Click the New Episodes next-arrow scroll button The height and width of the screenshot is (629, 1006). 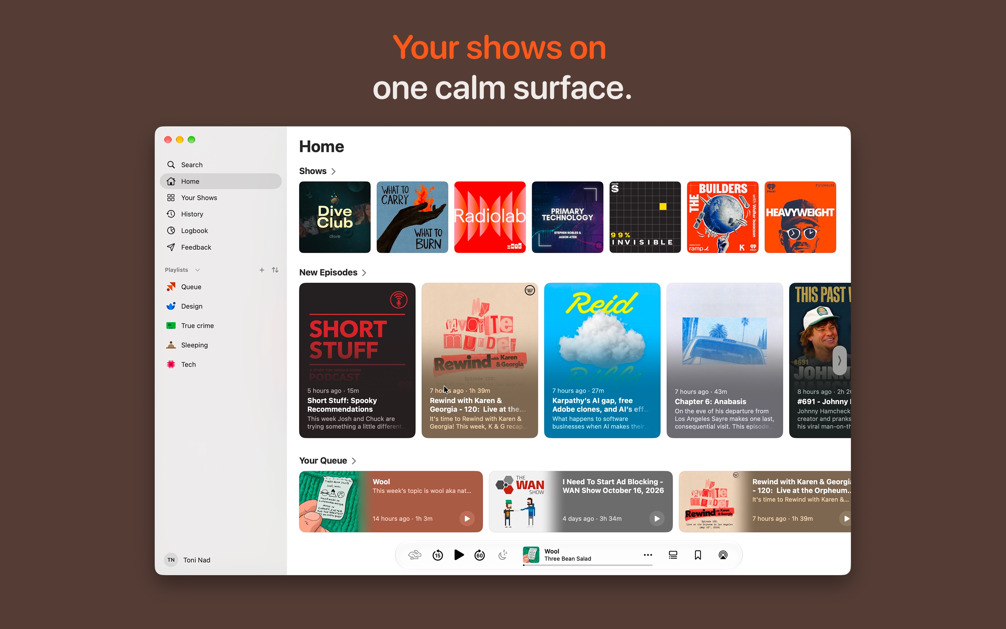(x=839, y=360)
